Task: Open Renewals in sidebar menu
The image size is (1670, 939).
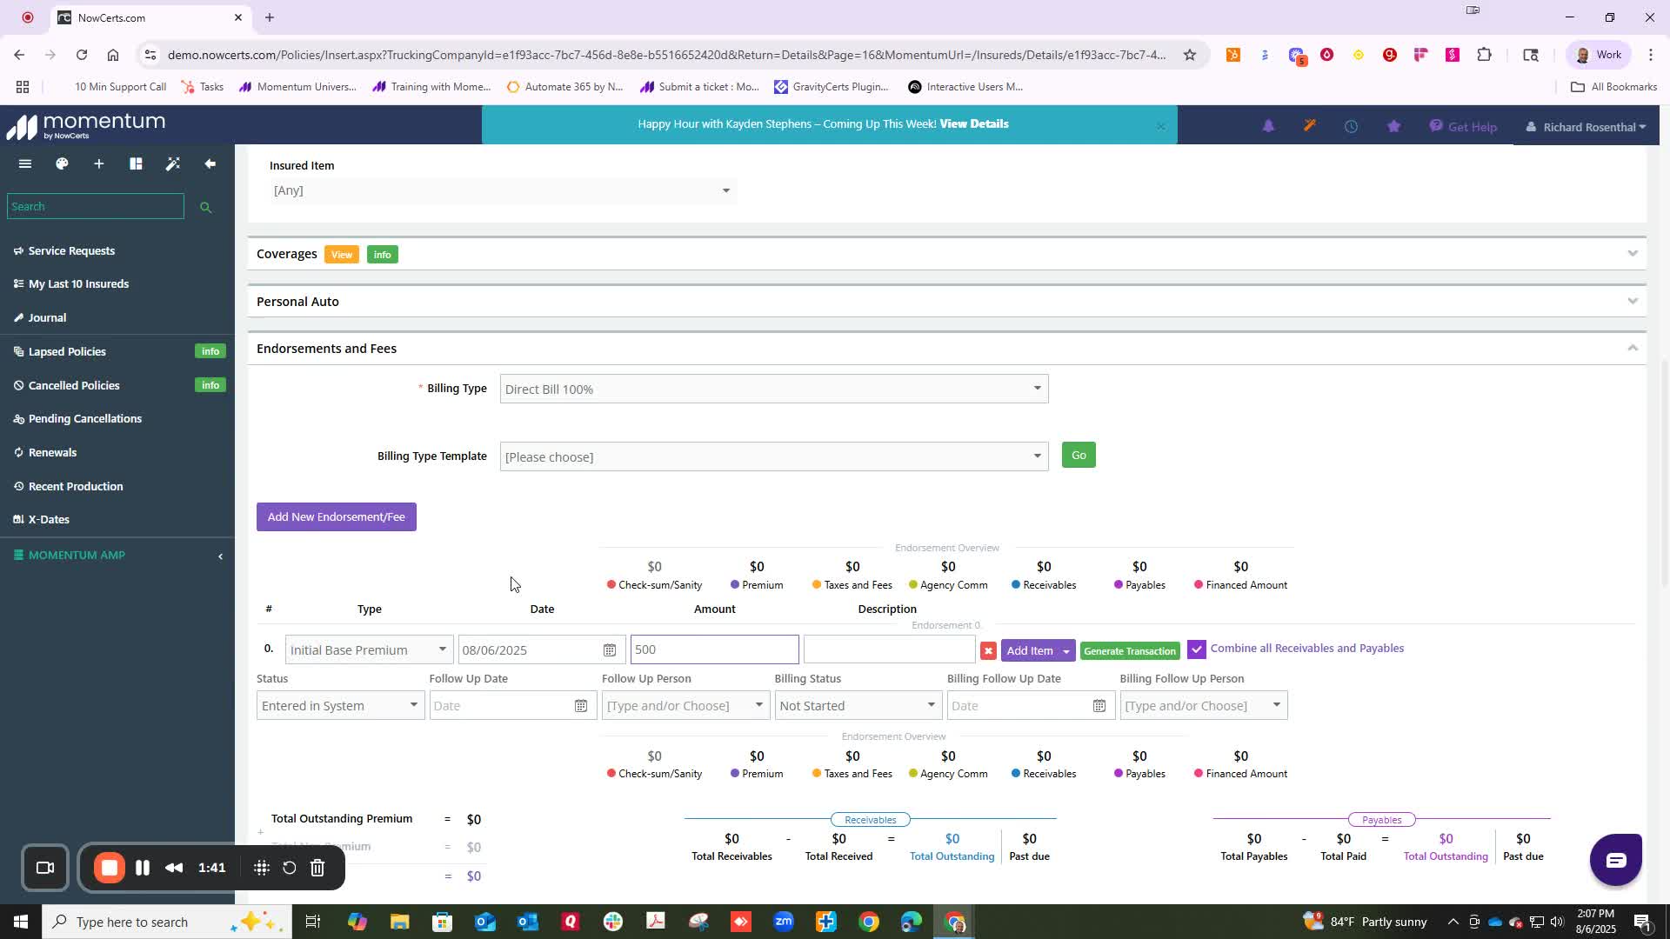Action: tap(52, 452)
